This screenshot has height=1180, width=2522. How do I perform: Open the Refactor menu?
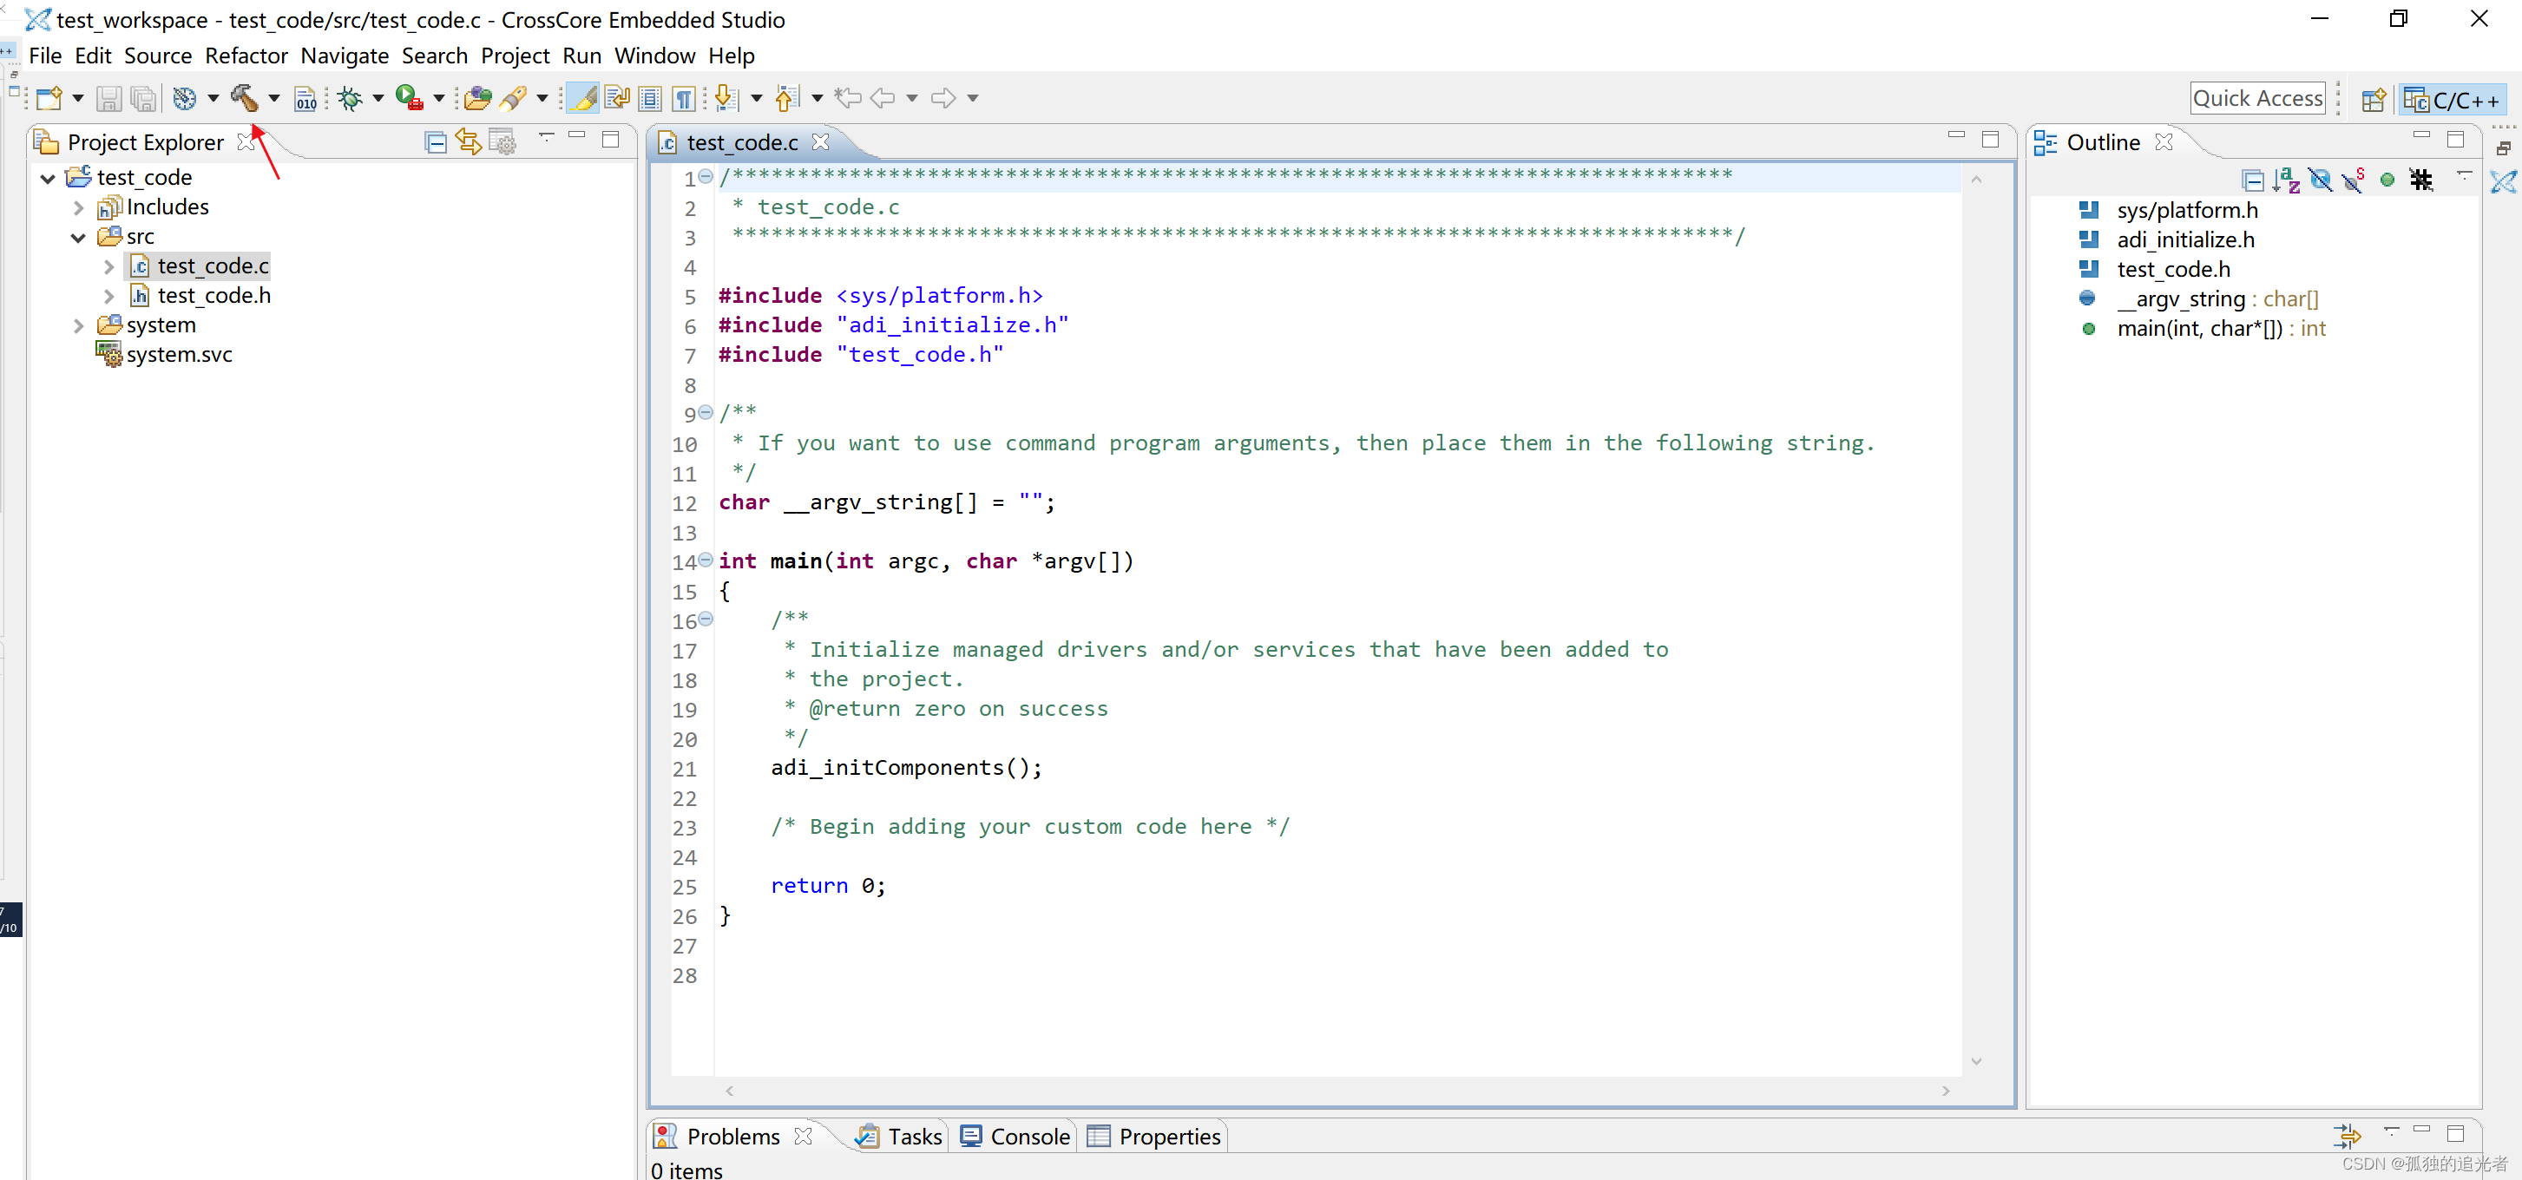pyautogui.click(x=246, y=56)
